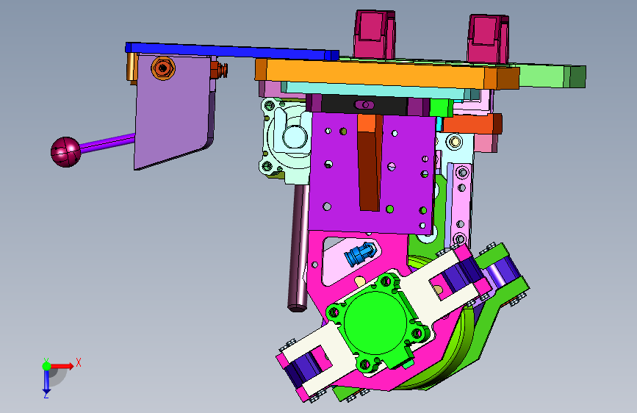Select the light pink vertical bracket with holes
This screenshot has width=637, height=413.
pyautogui.click(x=460, y=204)
